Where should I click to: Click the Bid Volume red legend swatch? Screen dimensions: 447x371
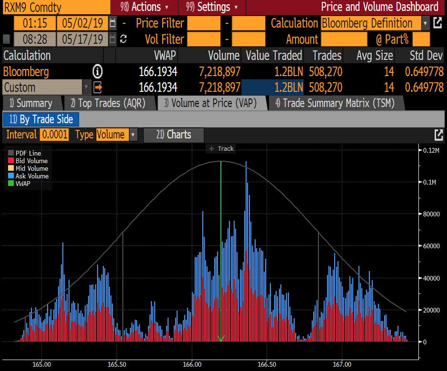[x=11, y=161]
